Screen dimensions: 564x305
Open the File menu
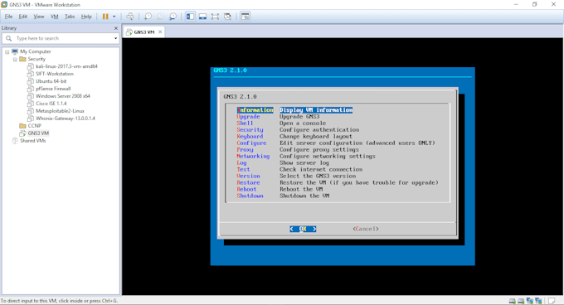pos(8,17)
